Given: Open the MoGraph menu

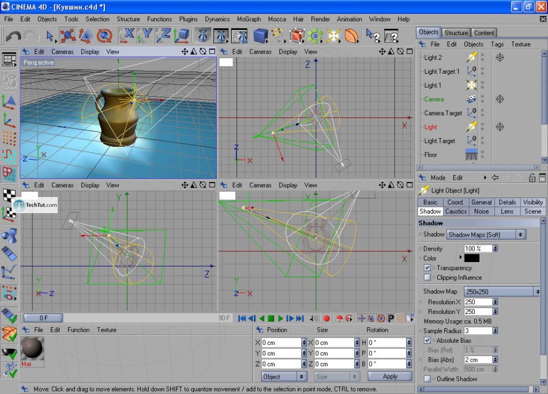Looking at the screenshot, I should tap(249, 19).
